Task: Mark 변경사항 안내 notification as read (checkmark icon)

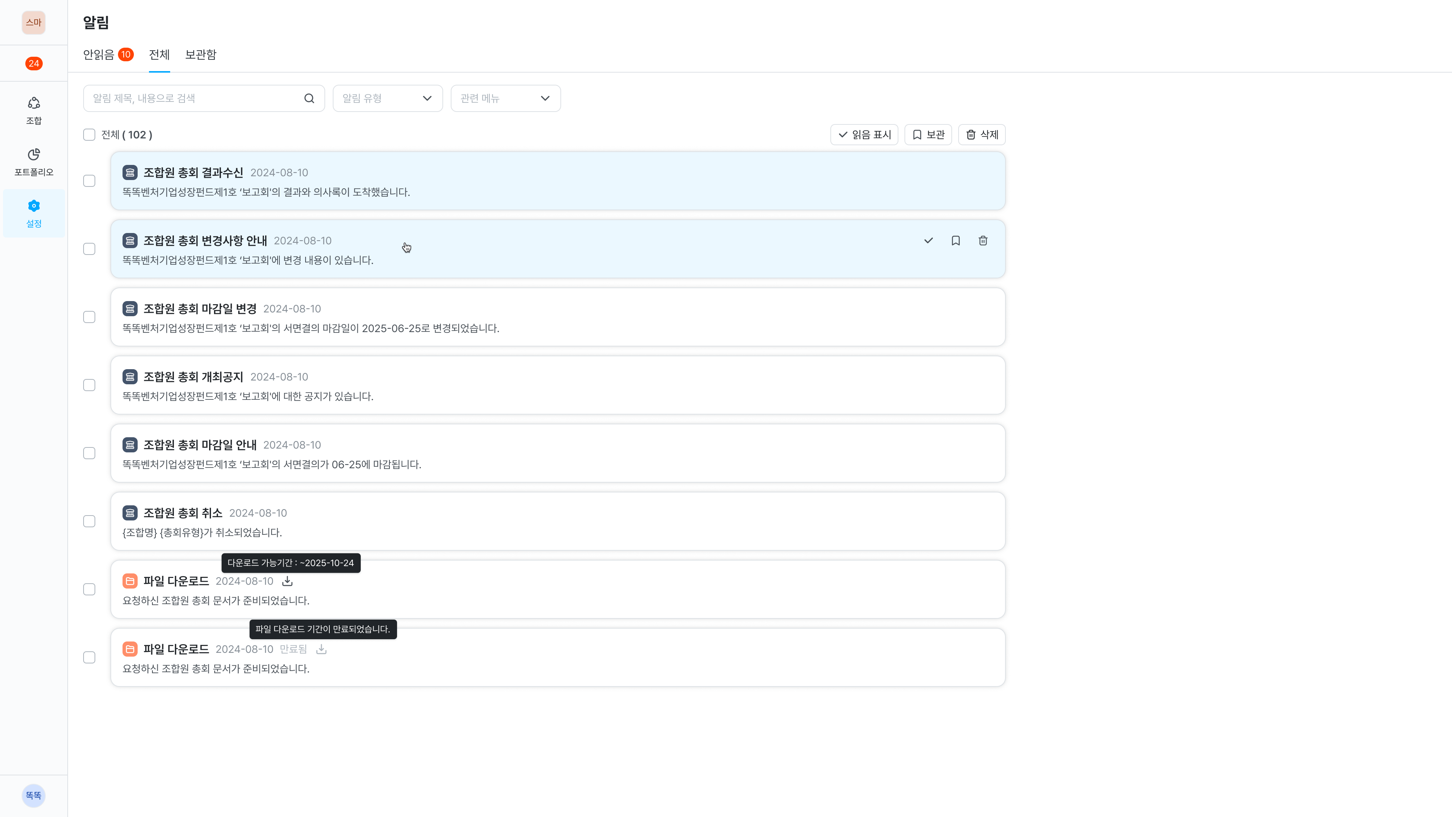Action: [x=928, y=241]
